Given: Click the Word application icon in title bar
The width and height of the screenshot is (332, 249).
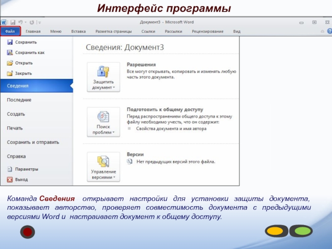Looking at the screenshot, I should click(x=4, y=22).
